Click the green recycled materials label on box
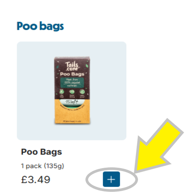 click(72, 83)
